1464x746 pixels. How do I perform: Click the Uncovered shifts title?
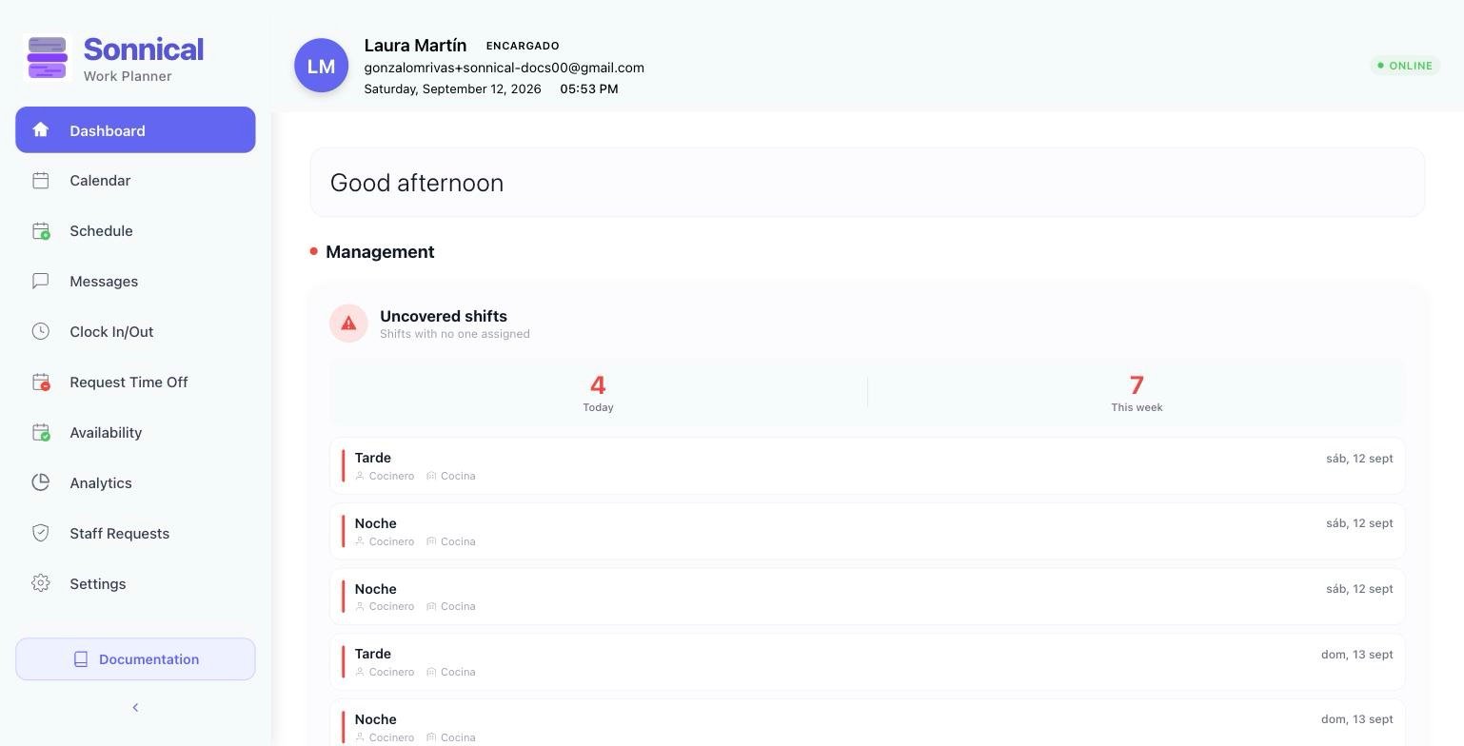click(443, 316)
